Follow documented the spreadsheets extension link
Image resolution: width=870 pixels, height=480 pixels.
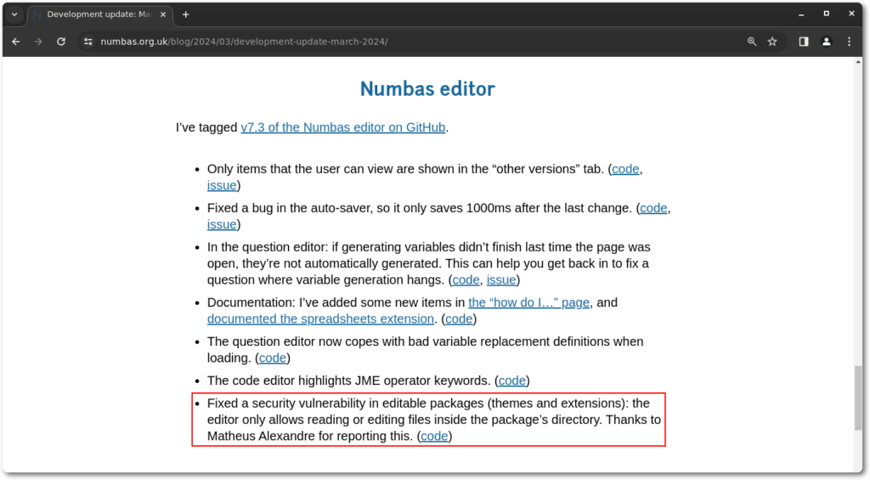[320, 319]
